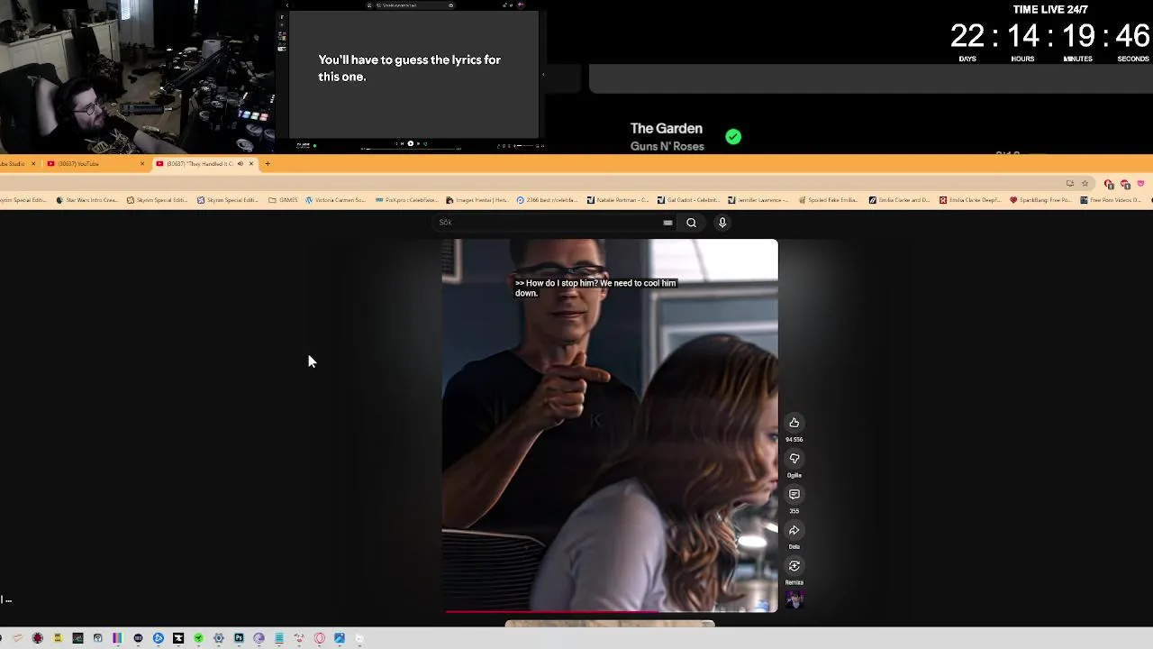This screenshot has height=649, width=1153.
Task: Click the next Short preview below
Action: point(610,623)
